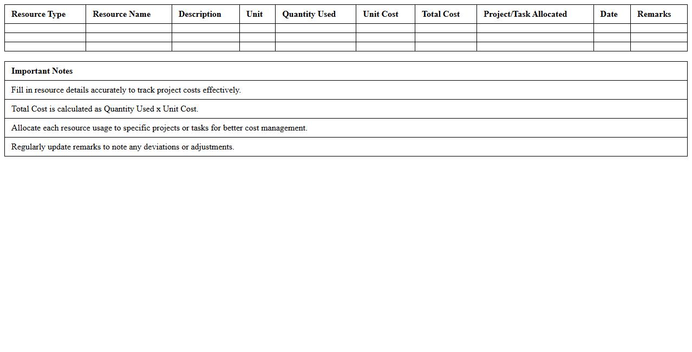Select middle empty cell under Description
The height and width of the screenshot is (352, 692).
(x=205, y=37)
